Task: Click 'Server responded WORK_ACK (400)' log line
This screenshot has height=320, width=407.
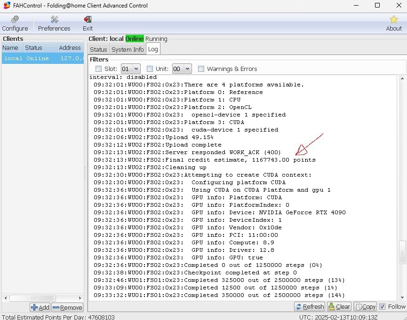Action: 187,152
